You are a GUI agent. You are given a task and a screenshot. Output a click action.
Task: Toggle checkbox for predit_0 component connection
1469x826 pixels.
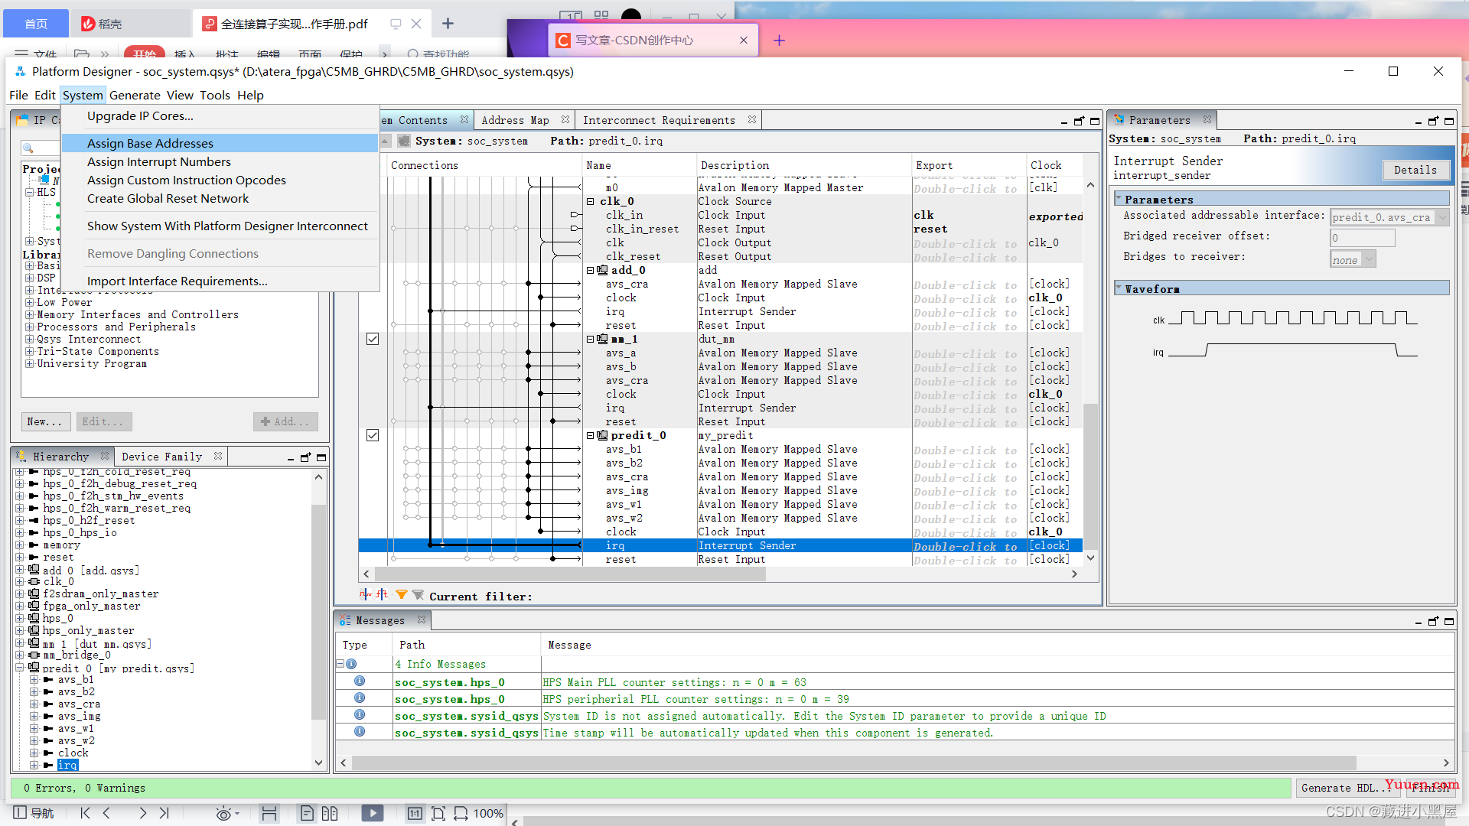[x=373, y=436]
